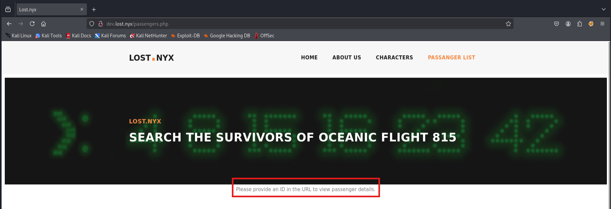Image resolution: width=611 pixels, height=209 pixels.
Task: Click the URL address bar
Action: [287, 24]
